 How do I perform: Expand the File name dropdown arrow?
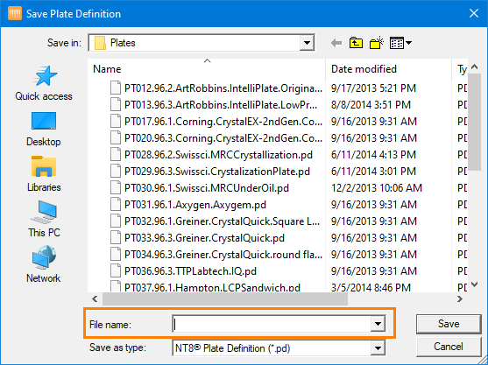coord(378,324)
